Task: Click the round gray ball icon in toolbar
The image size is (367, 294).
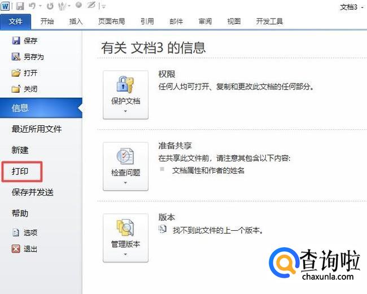Action: coord(79,5)
